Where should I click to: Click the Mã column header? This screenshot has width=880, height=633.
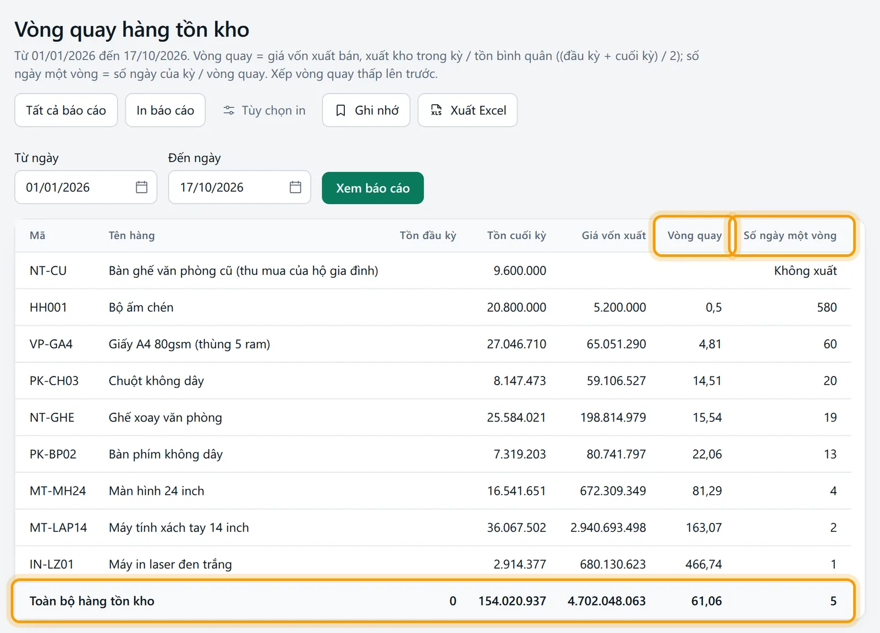37,236
